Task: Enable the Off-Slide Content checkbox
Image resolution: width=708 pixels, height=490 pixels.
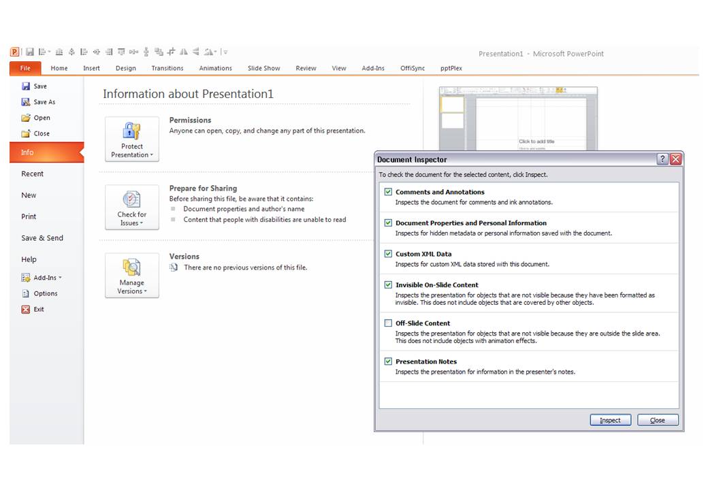Action: [x=388, y=323]
